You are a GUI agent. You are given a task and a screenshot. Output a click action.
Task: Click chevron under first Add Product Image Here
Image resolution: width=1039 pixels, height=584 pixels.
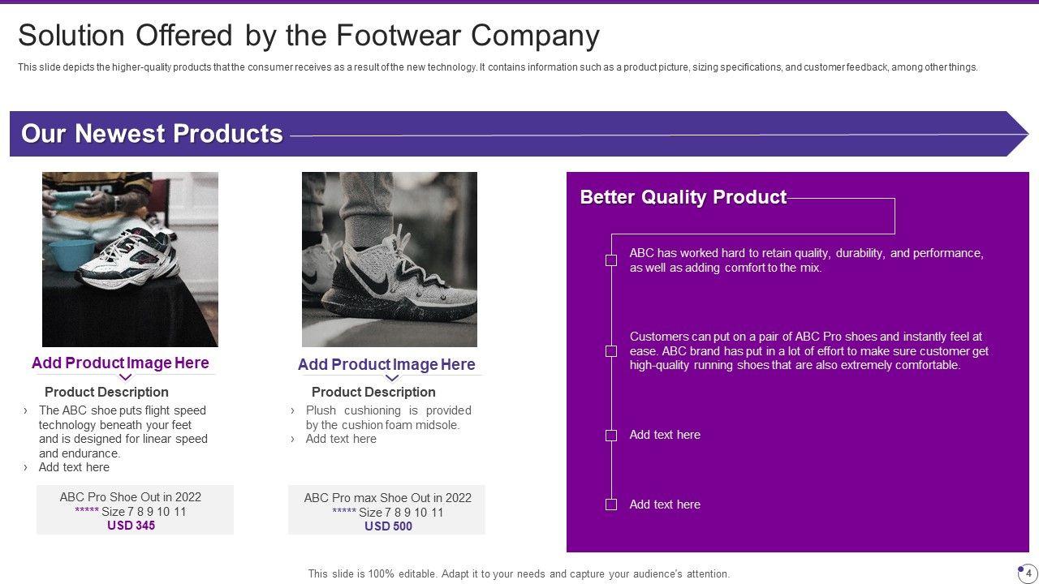pyautogui.click(x=126, y=377)
